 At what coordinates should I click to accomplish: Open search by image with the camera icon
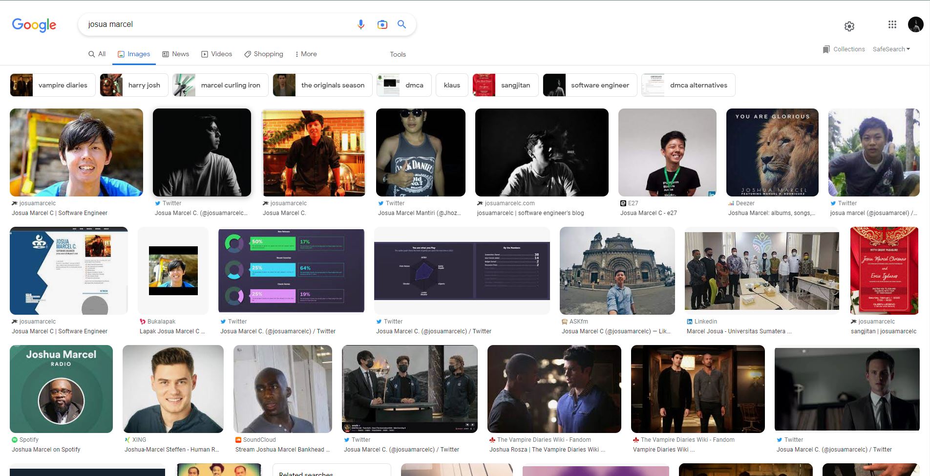pyautogui.click(x=382, y=24)
